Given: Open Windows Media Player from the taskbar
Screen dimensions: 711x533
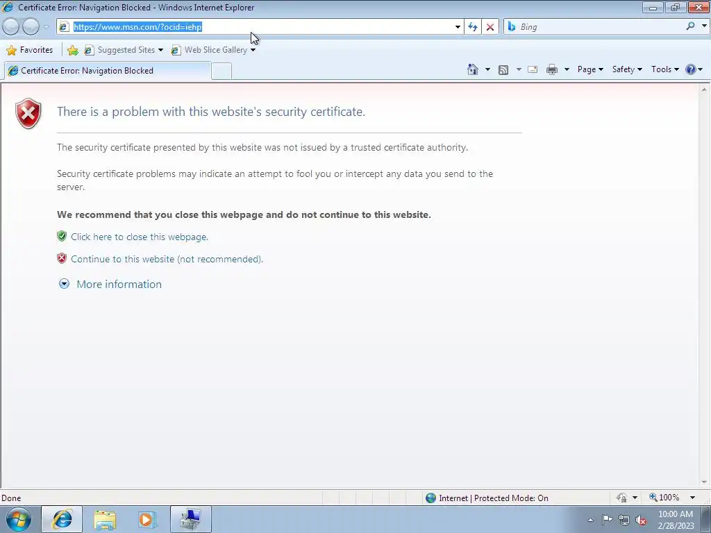Looking at the screenshot, I should click(147, 519).
